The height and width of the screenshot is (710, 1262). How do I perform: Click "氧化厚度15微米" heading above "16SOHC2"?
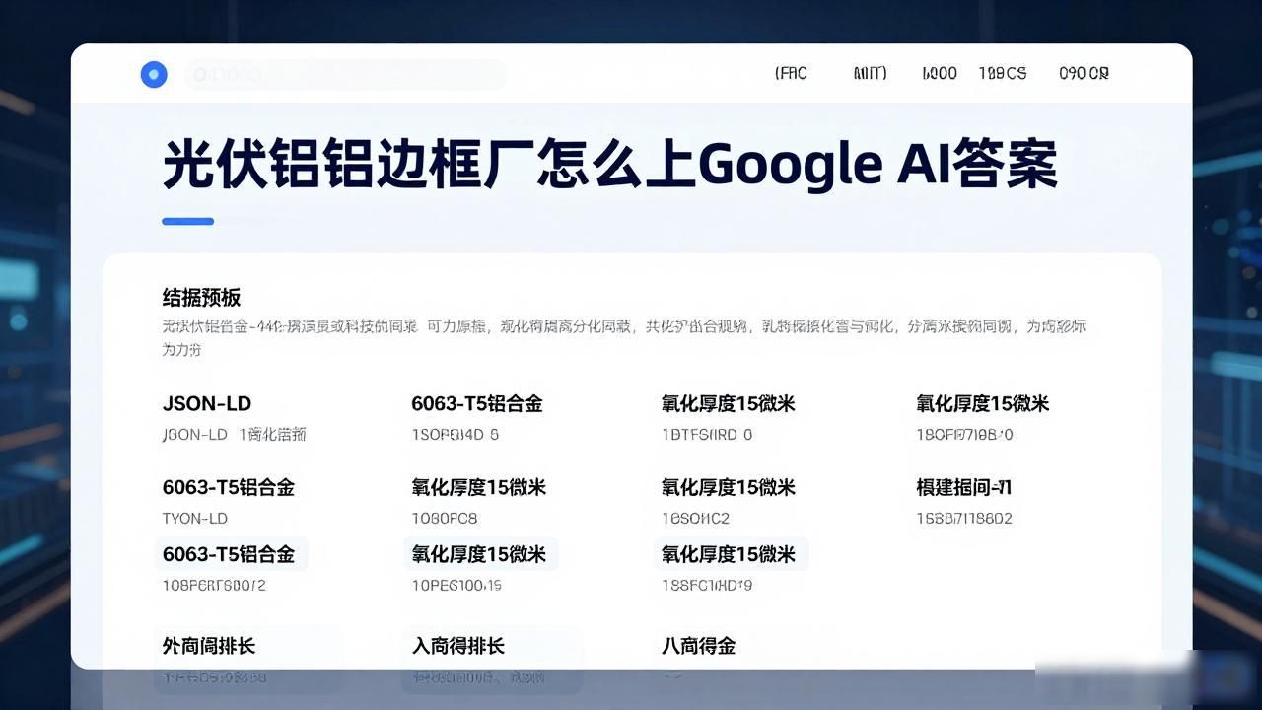[729, 487]
